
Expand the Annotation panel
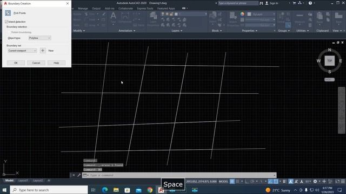tap(127, 31)
